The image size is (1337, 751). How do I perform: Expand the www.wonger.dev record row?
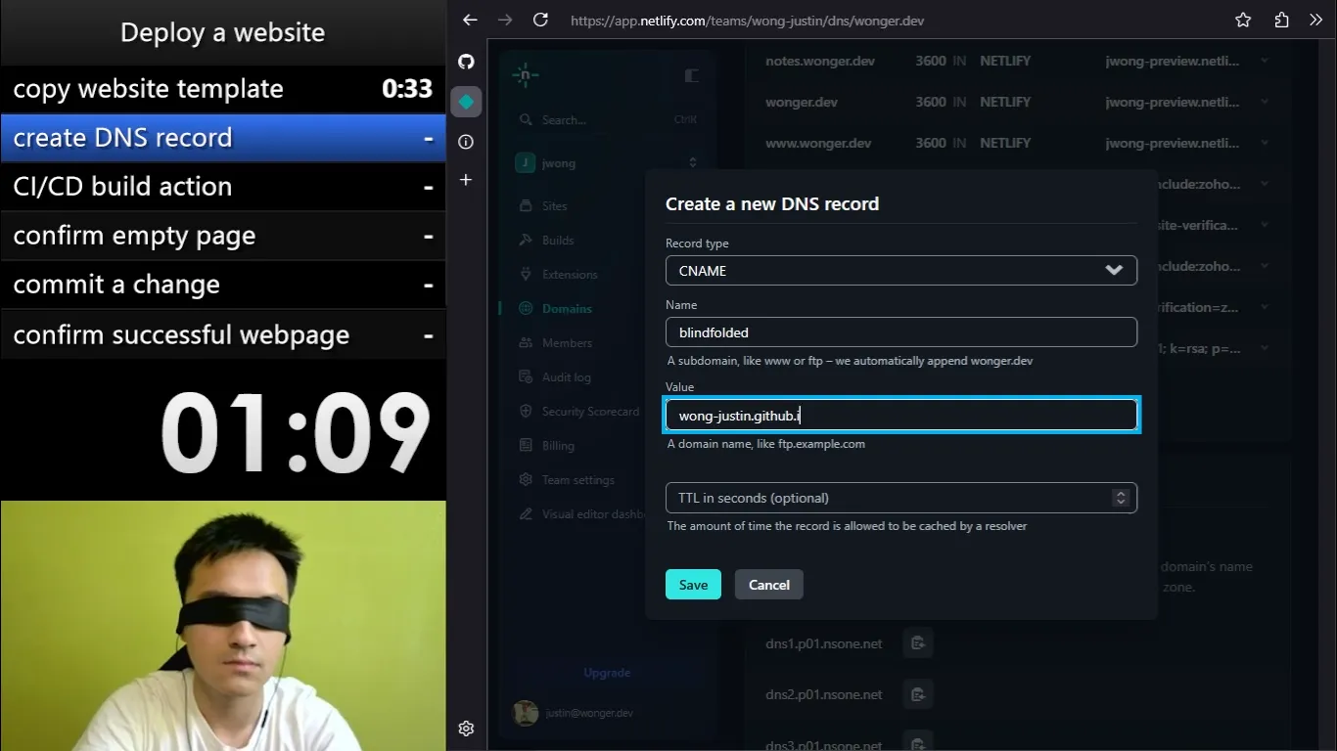[1265, 143]
